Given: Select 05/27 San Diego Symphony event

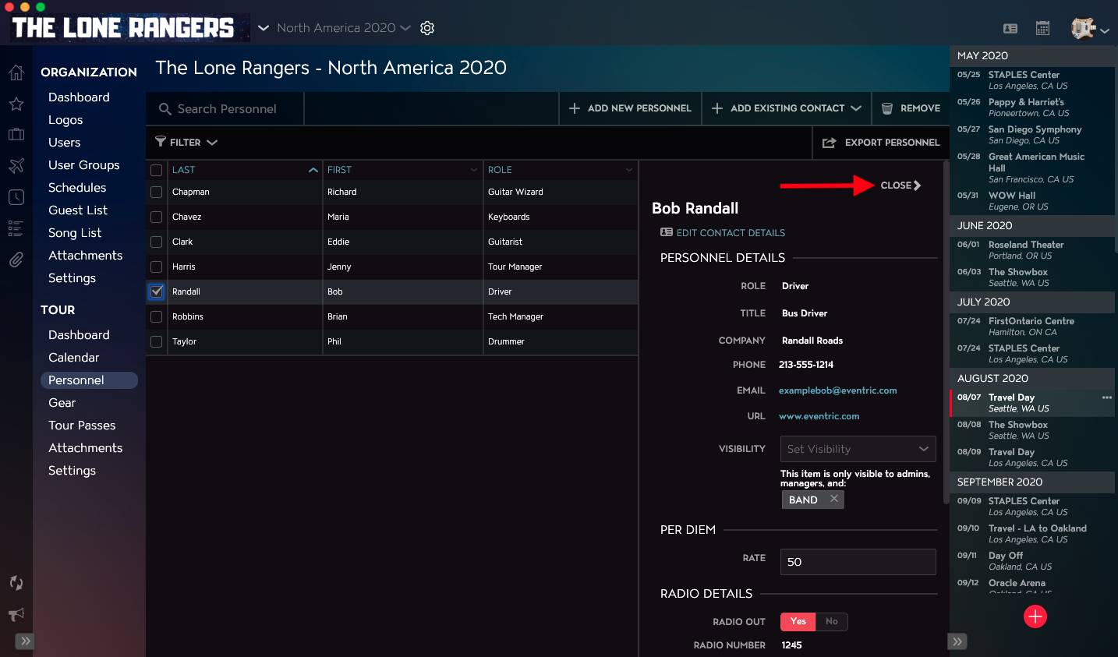Looking at the screenshot, I should pos(1032,135).
